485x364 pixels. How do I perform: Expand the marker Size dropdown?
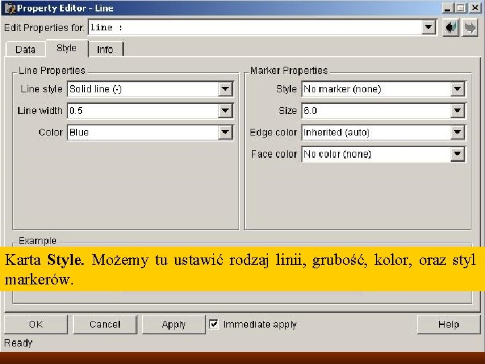point(457,111)
